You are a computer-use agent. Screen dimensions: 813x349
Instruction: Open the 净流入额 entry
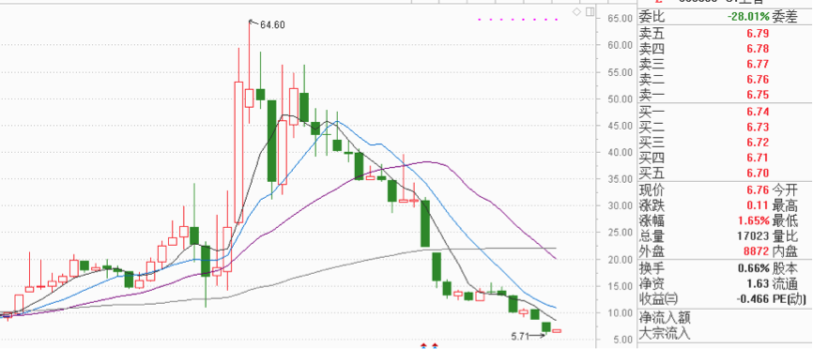[x=665, y=317]
